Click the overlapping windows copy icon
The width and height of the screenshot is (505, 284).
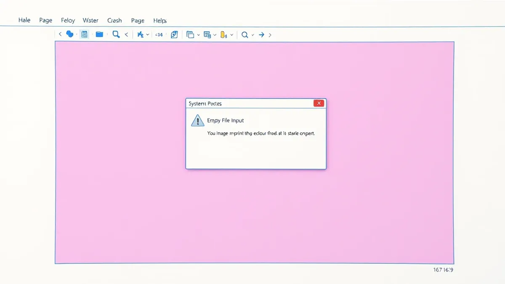(x=190, y=35)
